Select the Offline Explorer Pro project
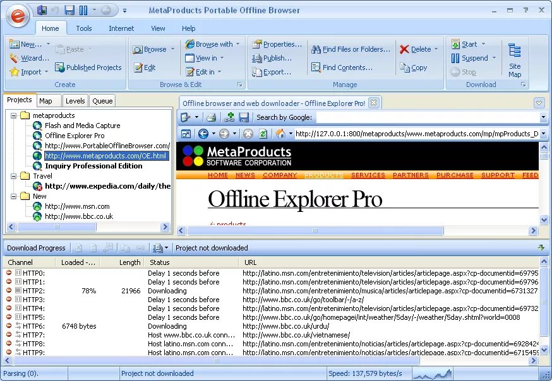 pos(75,136)
